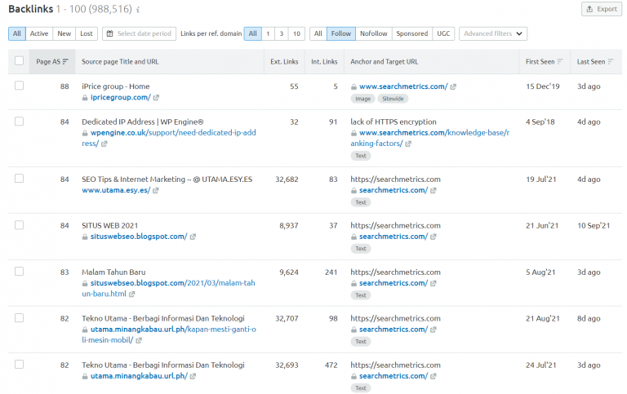Open external link icon beside ipricegroup.com/
Image resolution: width=627 pixels, height=394 pixels.
pos(156,98)
